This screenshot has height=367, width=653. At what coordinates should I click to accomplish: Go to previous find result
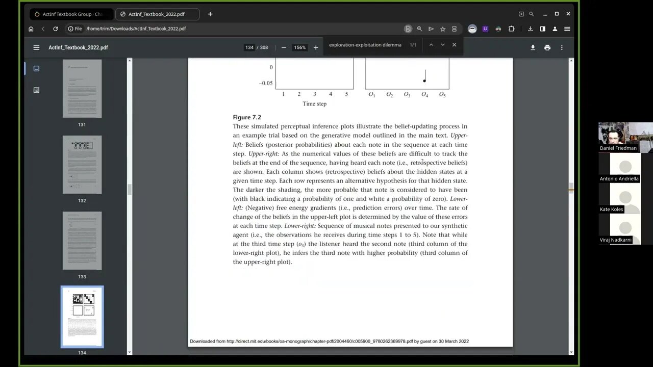pyautogui.click(x=431, y=45)
